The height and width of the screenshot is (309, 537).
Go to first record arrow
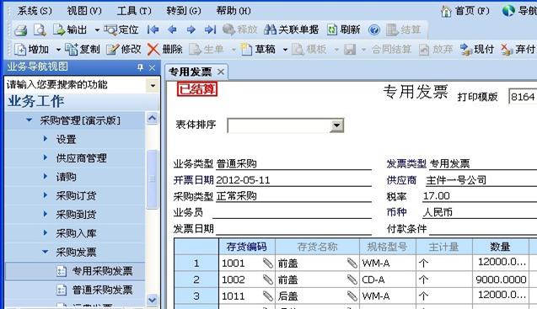(153, 30)
